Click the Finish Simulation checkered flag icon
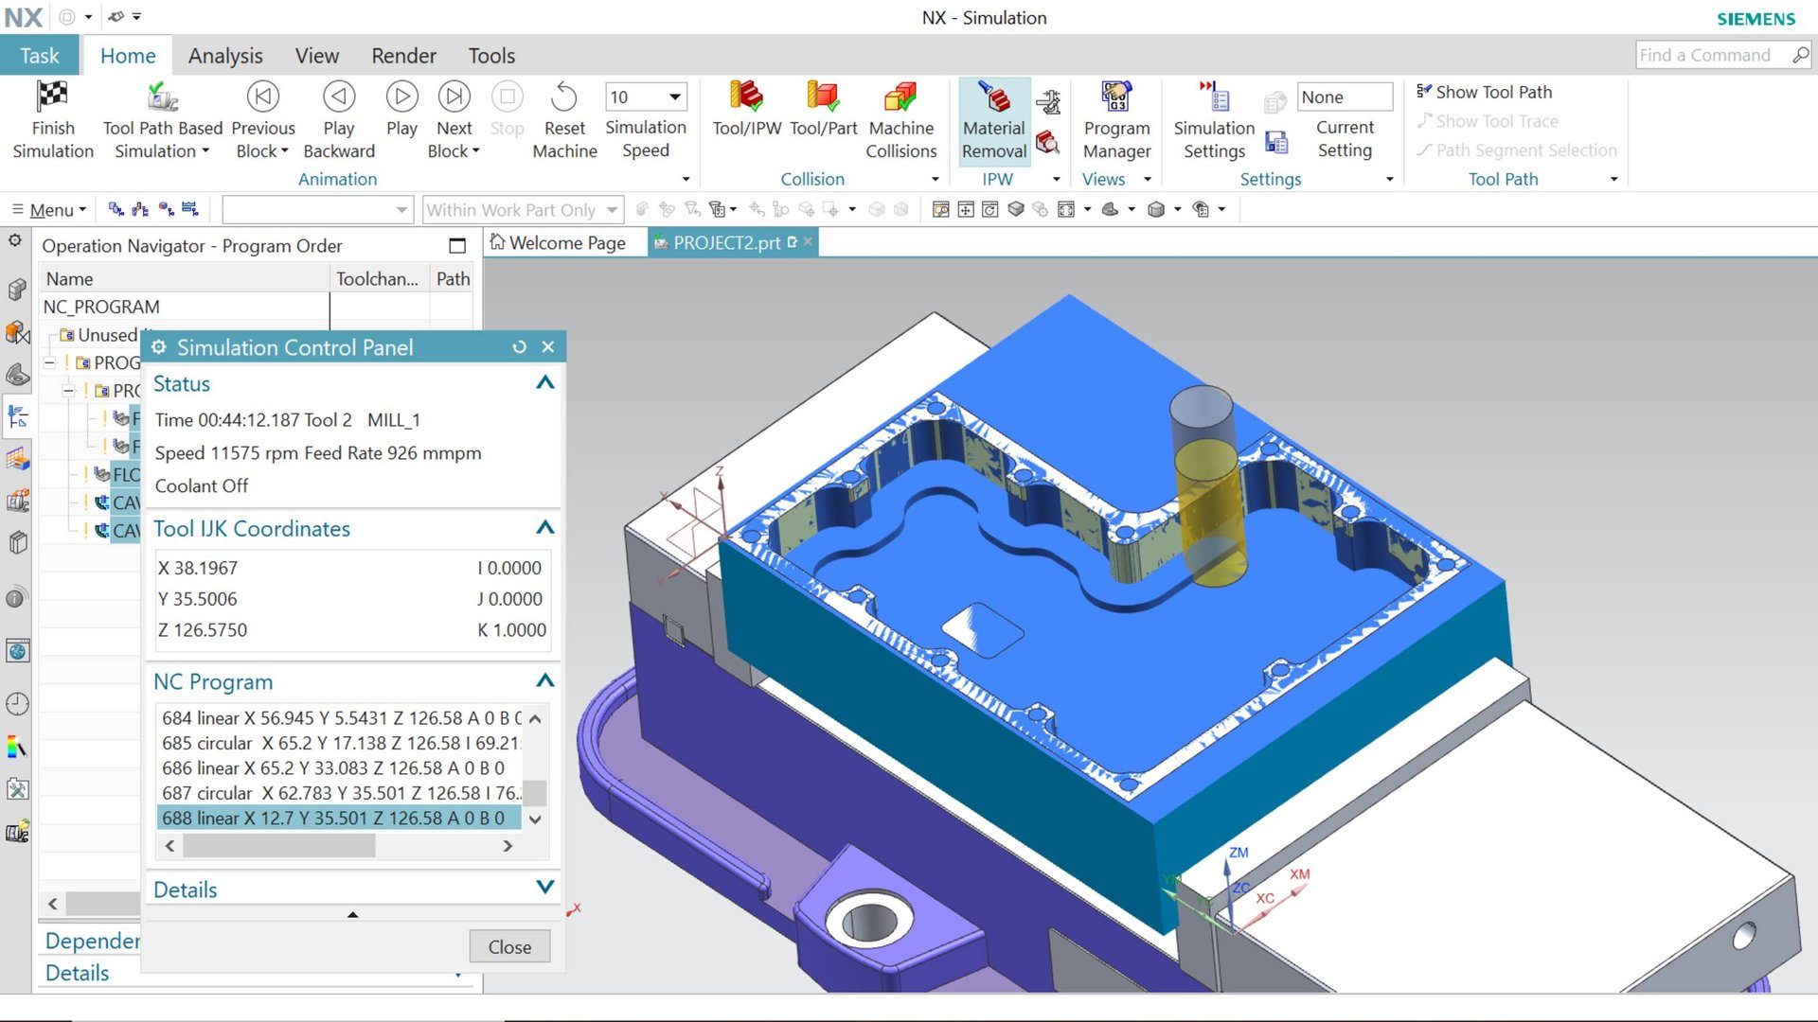 (x=52, y=97)
